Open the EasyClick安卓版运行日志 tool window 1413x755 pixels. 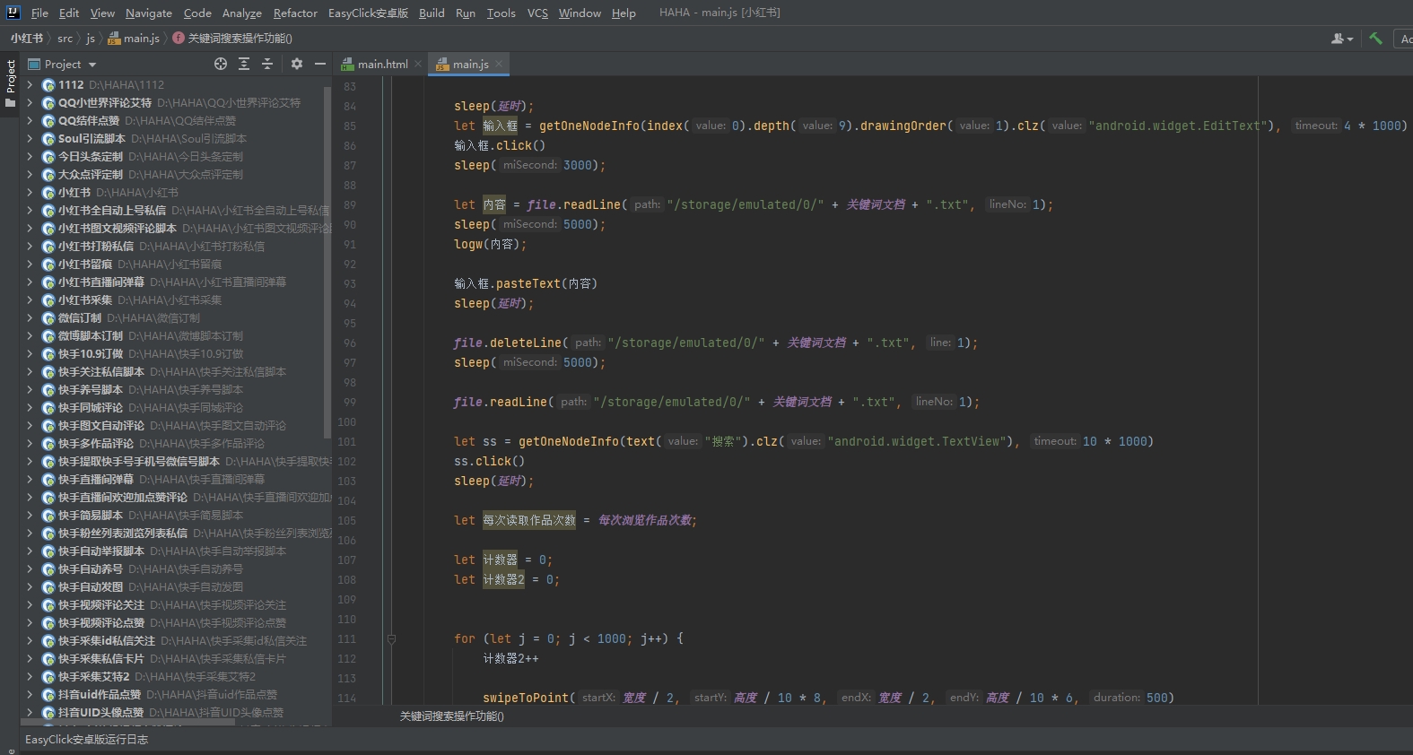pos(86,740)
